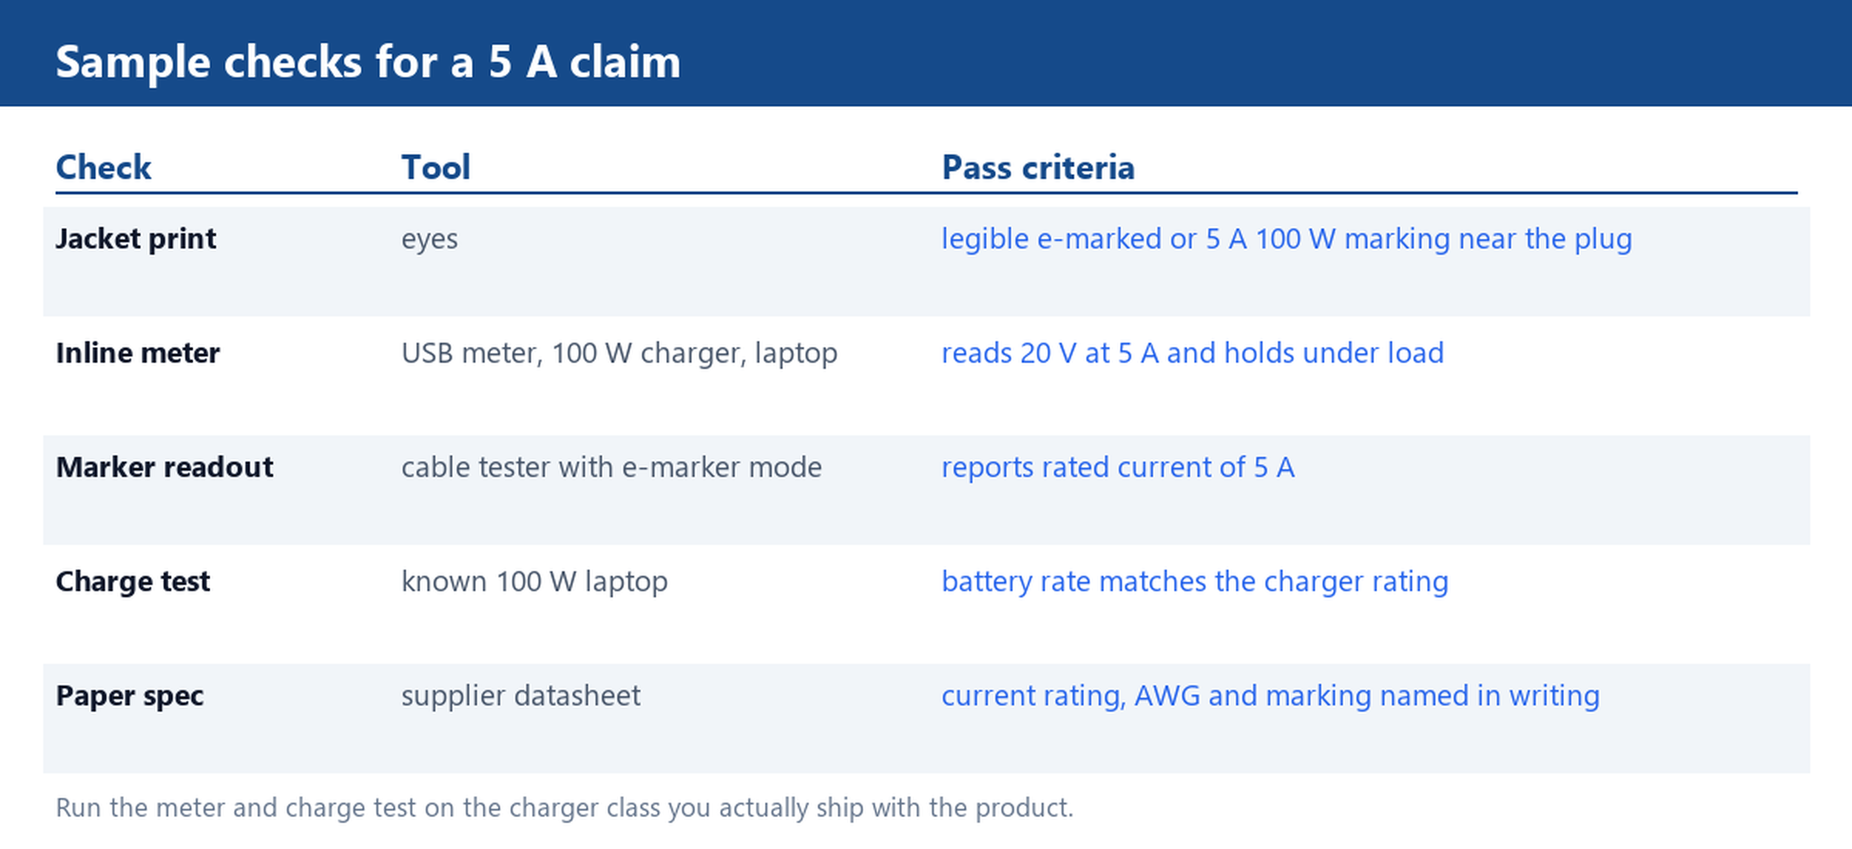Click the 'Paper spec' row label
The width and height of the screenshot is (1852, 849).
coord(130,696)
